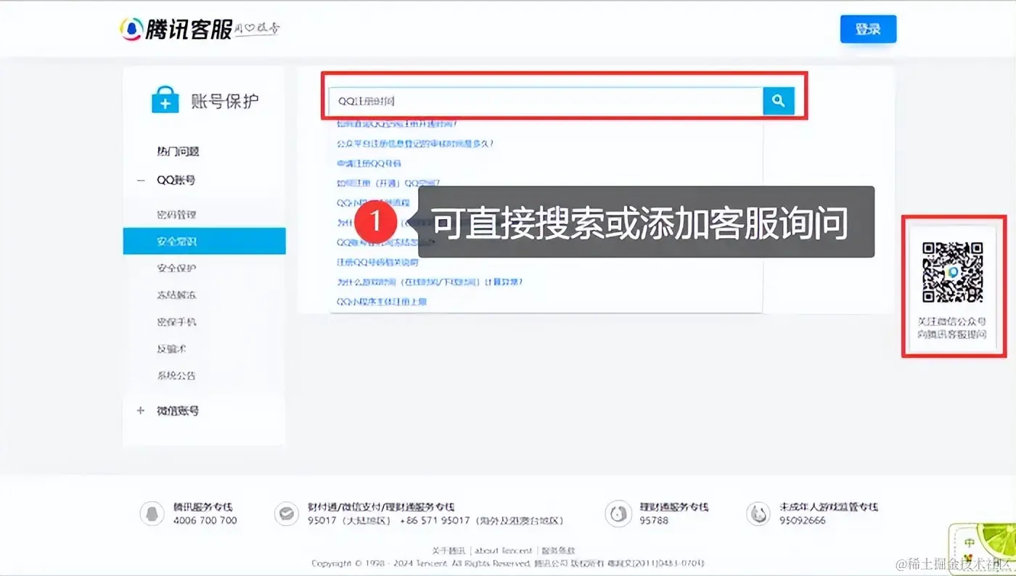Open 反骗术 in the sidebar
The height and width of the screenshot is (576, 1016).
[172, 348]
